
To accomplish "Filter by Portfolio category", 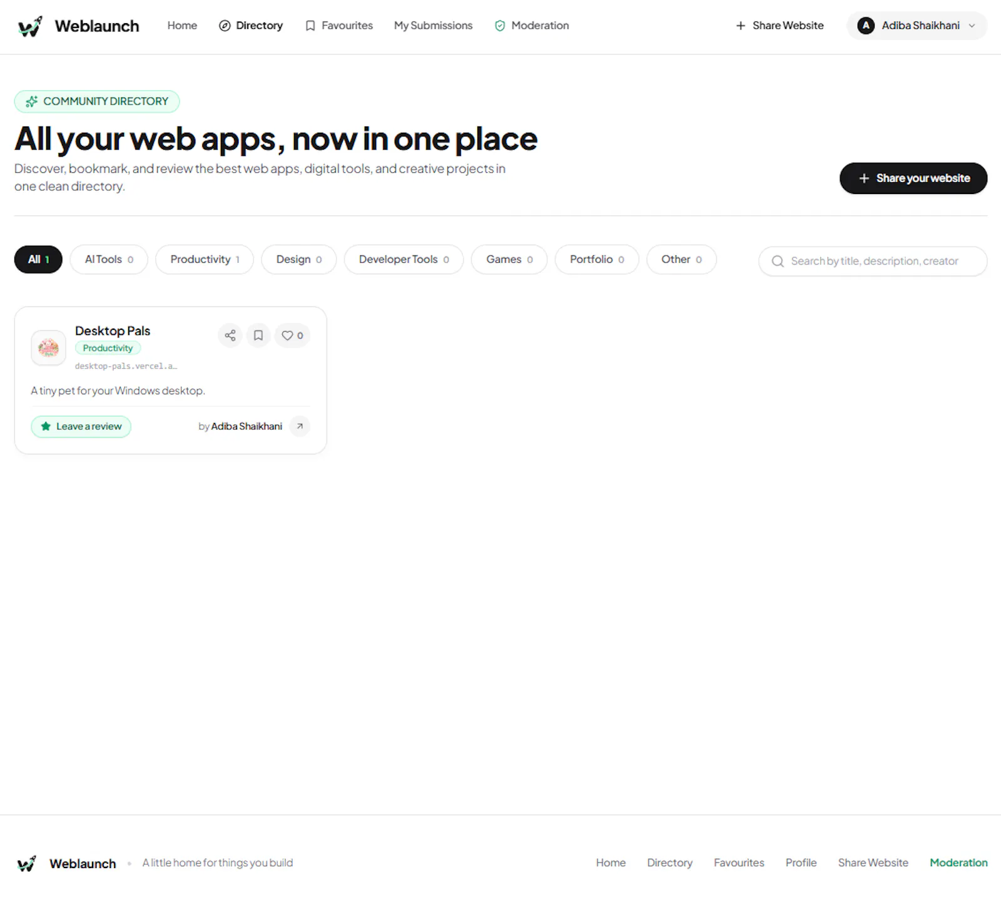I will [x=597, y=259].
